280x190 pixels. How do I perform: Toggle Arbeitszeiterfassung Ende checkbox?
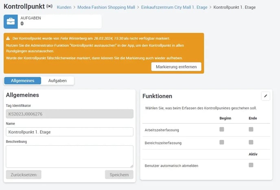click(251, 129)
